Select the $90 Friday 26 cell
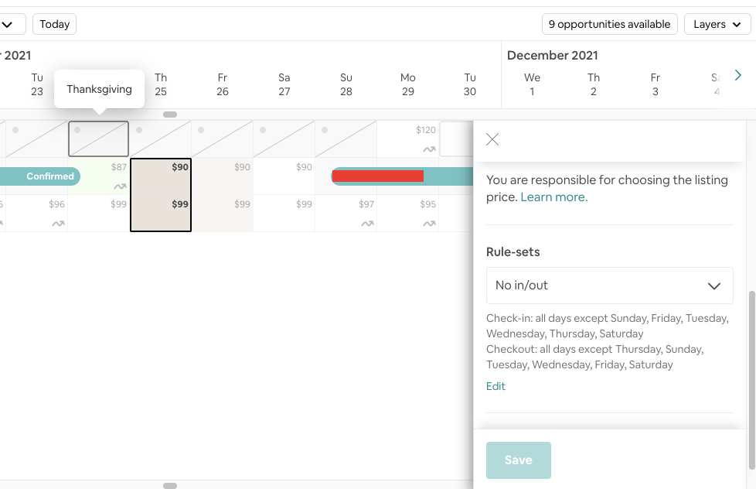Image resolution: width=756 pixels, height=489 pixels. 223,176
